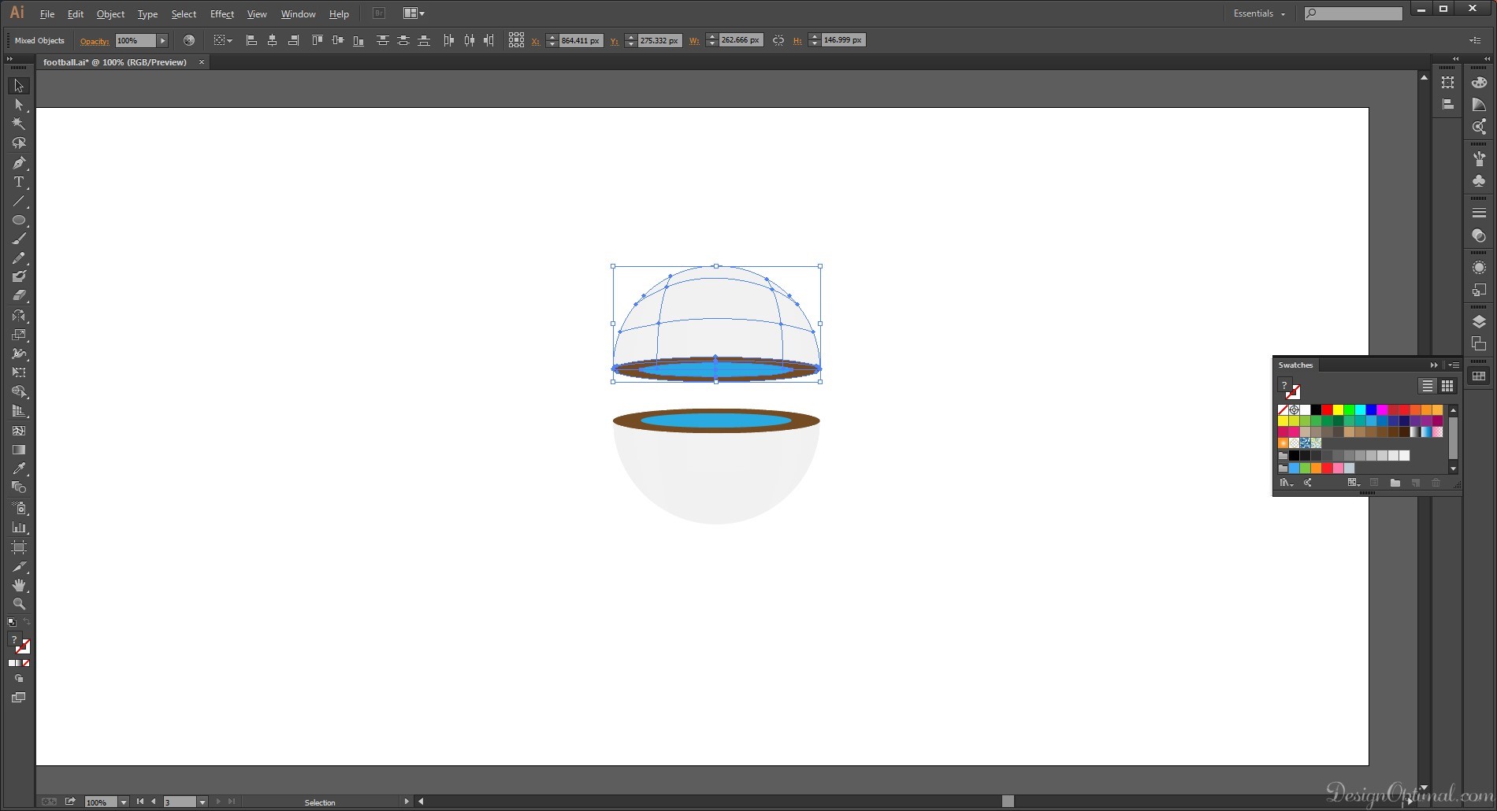Screen dimensions: 1497x811
Task: Open the Effect menu
Action: pyautogui.click(x=222, y=14)
